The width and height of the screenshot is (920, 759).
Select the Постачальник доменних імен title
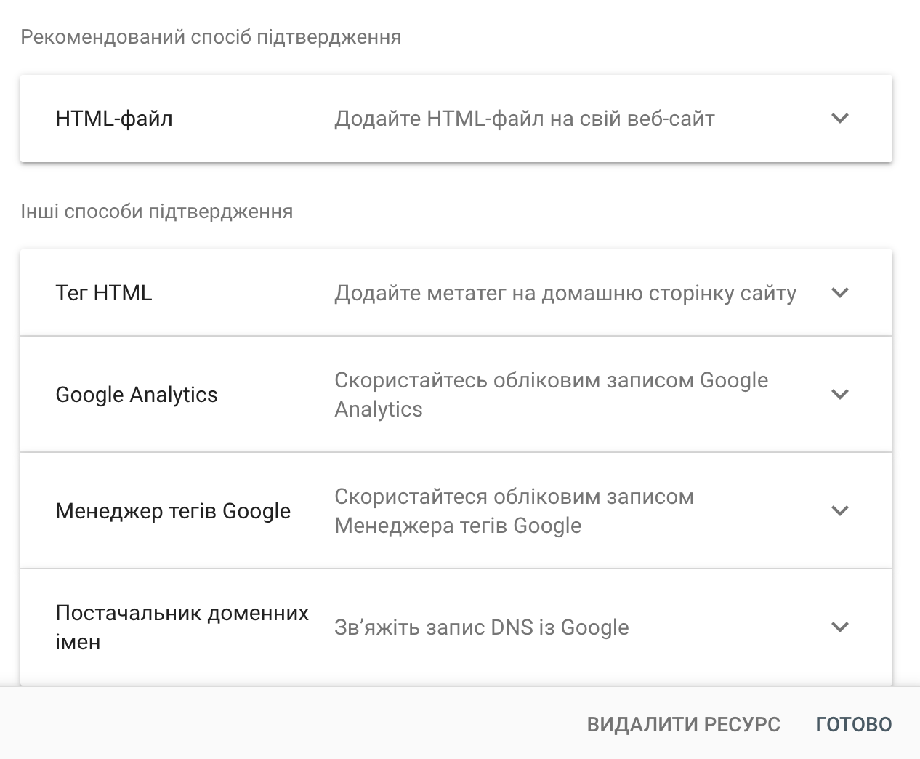[182, 627]
